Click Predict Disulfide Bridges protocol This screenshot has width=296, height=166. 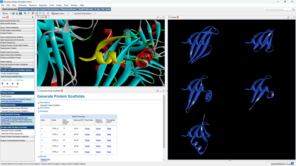pos(10,73)
